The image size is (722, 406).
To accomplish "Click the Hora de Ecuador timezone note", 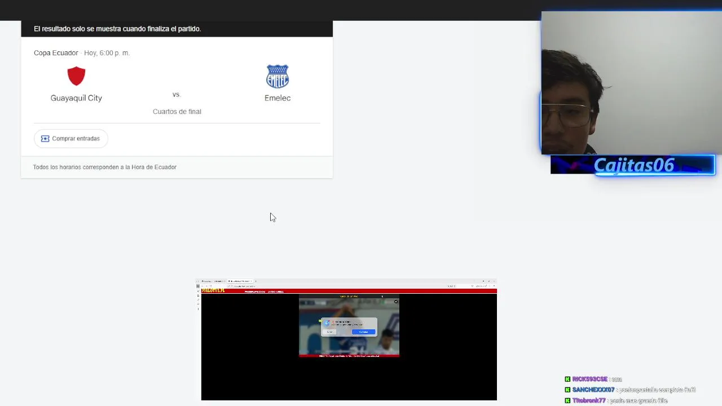I will [105, 167].
